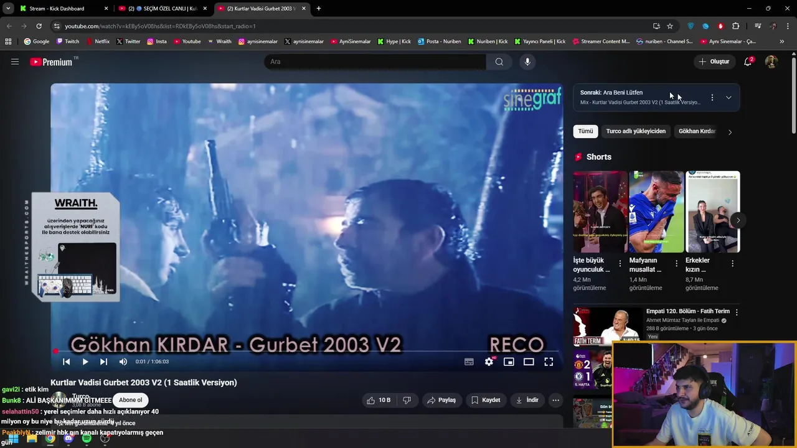Select the Gökhan Kırdar chip
Screen dimensions: 797x448
(x=697, y=131)
